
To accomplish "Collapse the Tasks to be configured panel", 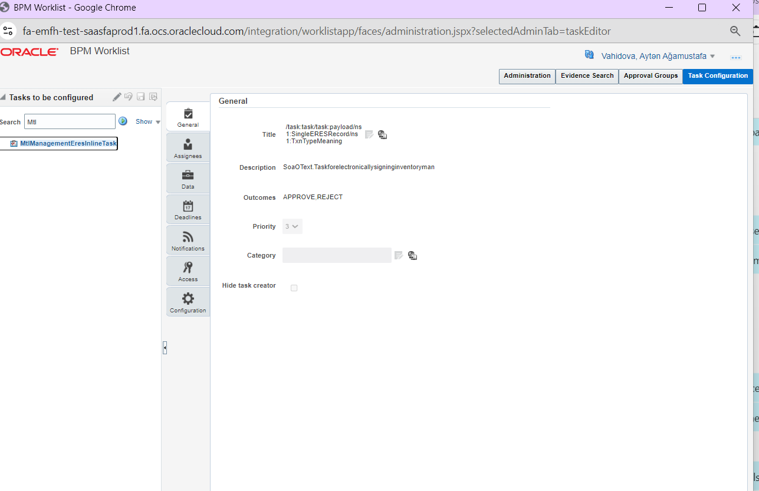I will click(3, 97).
